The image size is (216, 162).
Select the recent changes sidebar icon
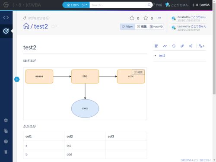(6, 31)
